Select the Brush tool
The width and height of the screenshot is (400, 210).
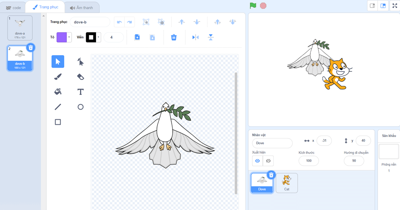[58, 77]
